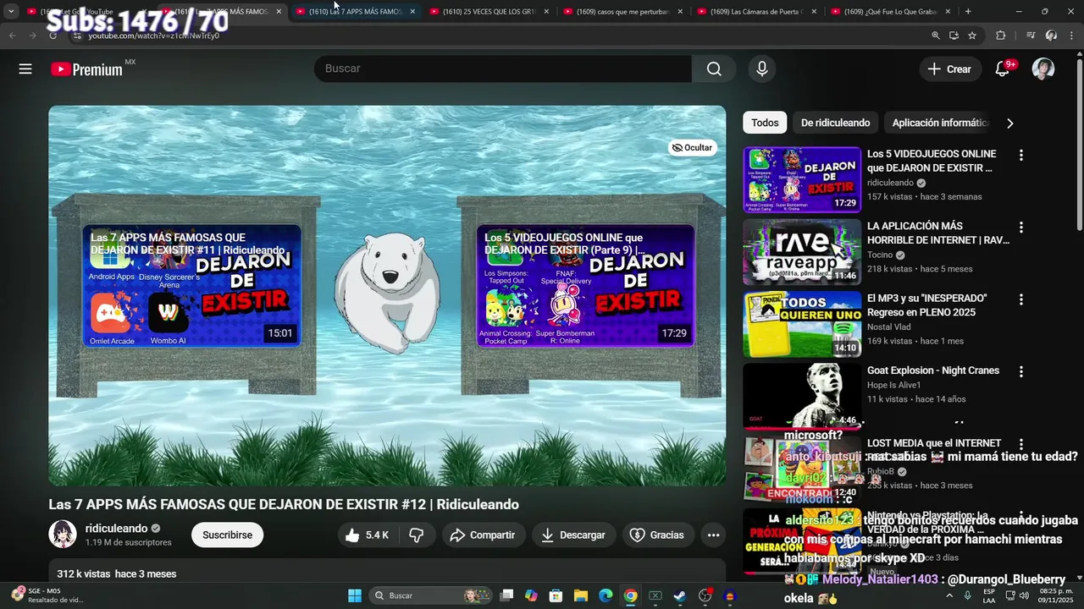Open Steam from the taskbar
Viewport: 1084px width, 609px height.
click(x=679, y=595)
